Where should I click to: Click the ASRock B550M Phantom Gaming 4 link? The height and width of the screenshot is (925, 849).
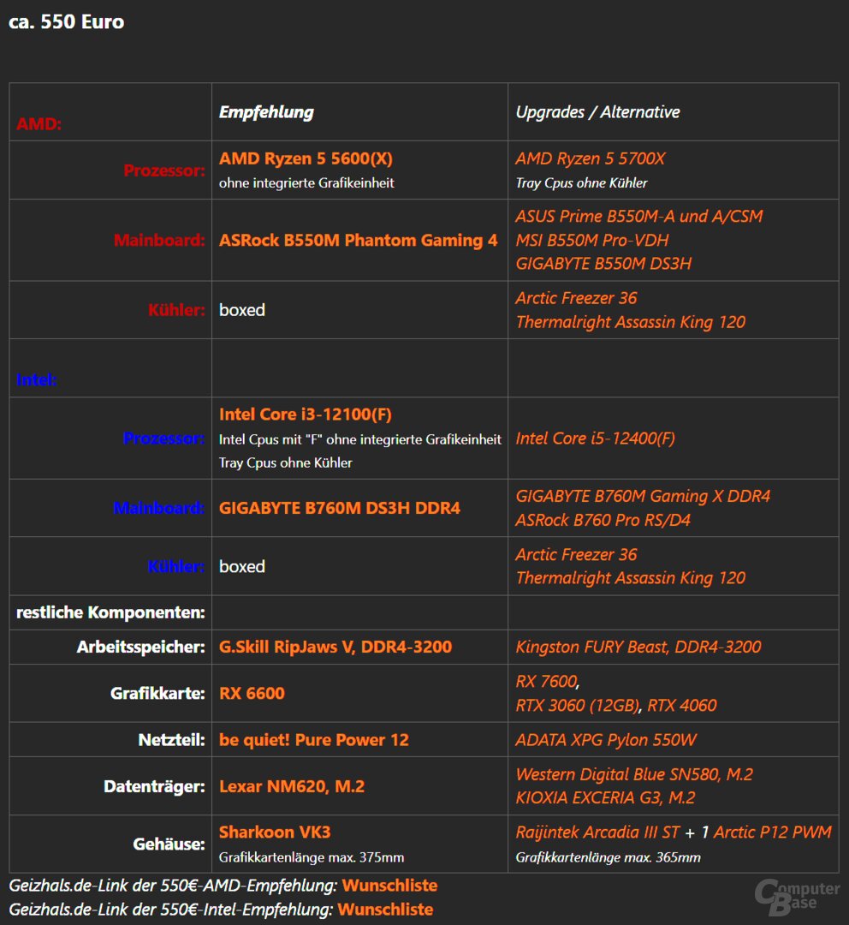coord(358,240)
